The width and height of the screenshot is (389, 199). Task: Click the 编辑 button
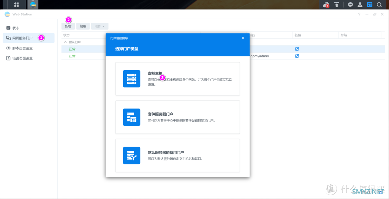pos(83,26)
